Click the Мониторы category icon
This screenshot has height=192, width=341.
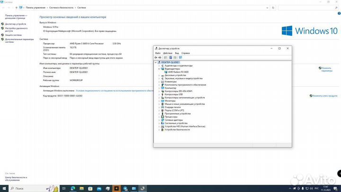coord(162,101)
